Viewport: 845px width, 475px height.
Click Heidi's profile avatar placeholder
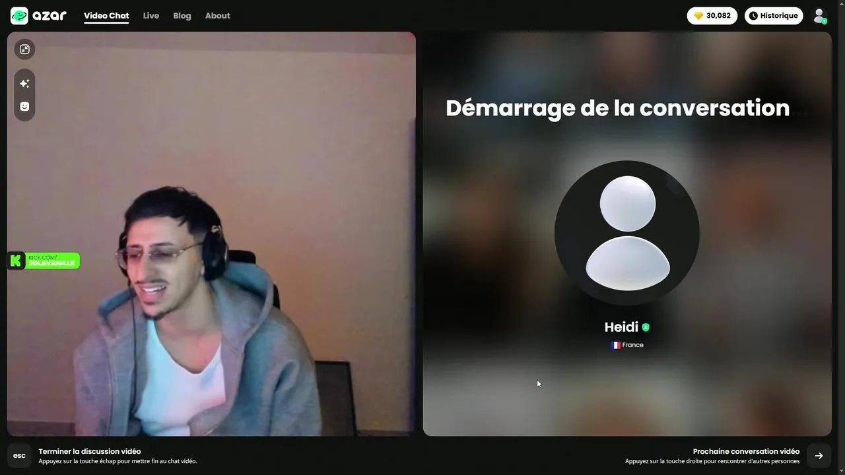tap(627, 233)
